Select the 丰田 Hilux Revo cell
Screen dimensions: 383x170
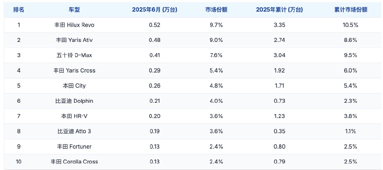tap(74, 25)
